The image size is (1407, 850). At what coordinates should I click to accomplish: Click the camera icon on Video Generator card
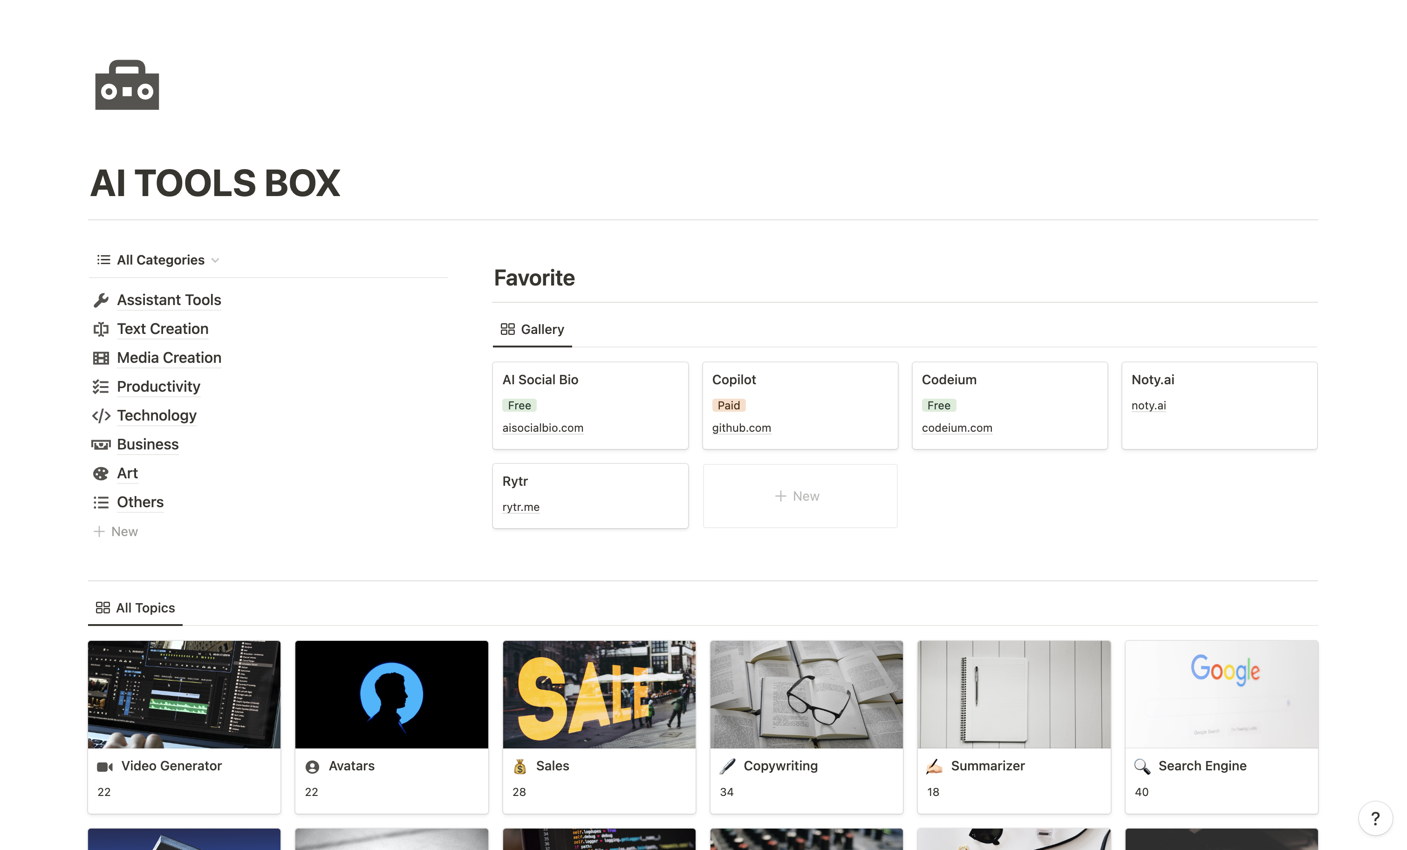104,767
